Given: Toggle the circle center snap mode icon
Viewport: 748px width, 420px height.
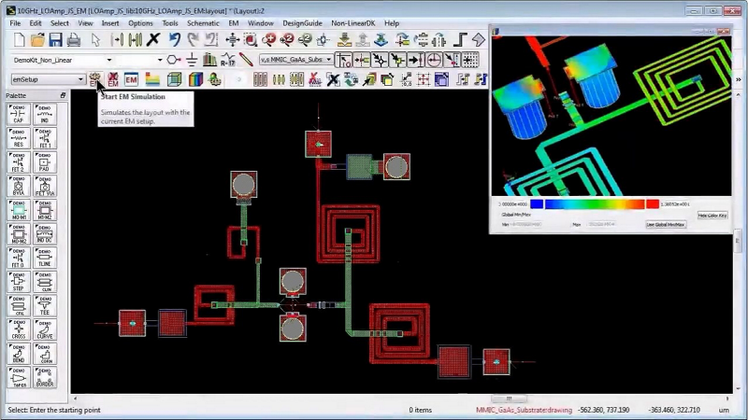Looking at the screenshot, I should [x=434, y=60].
